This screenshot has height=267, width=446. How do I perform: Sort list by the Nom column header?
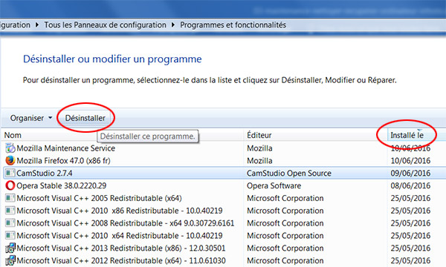tap(13, 135)
